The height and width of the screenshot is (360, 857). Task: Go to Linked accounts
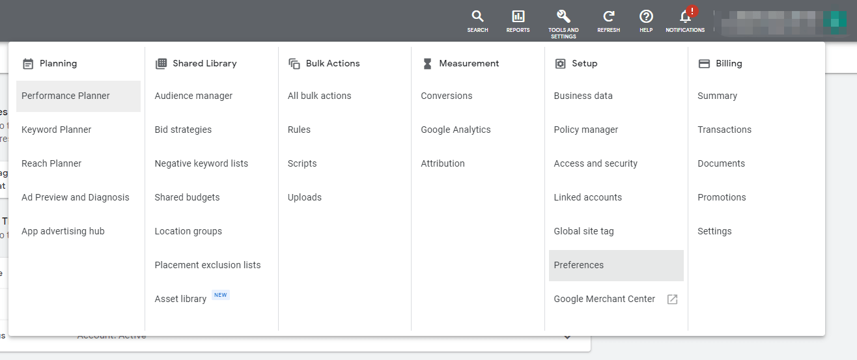(x=587, y=197)
